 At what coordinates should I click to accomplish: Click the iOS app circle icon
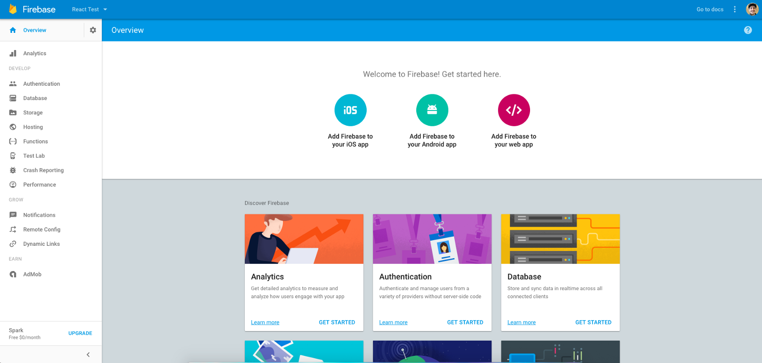(x=350, y=110)
